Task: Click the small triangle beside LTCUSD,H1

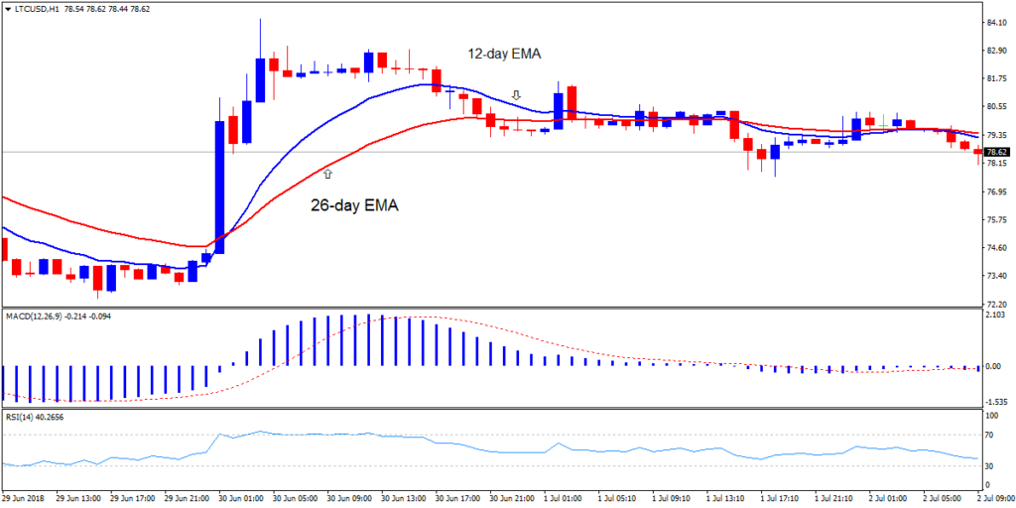Action: (8, 9)
